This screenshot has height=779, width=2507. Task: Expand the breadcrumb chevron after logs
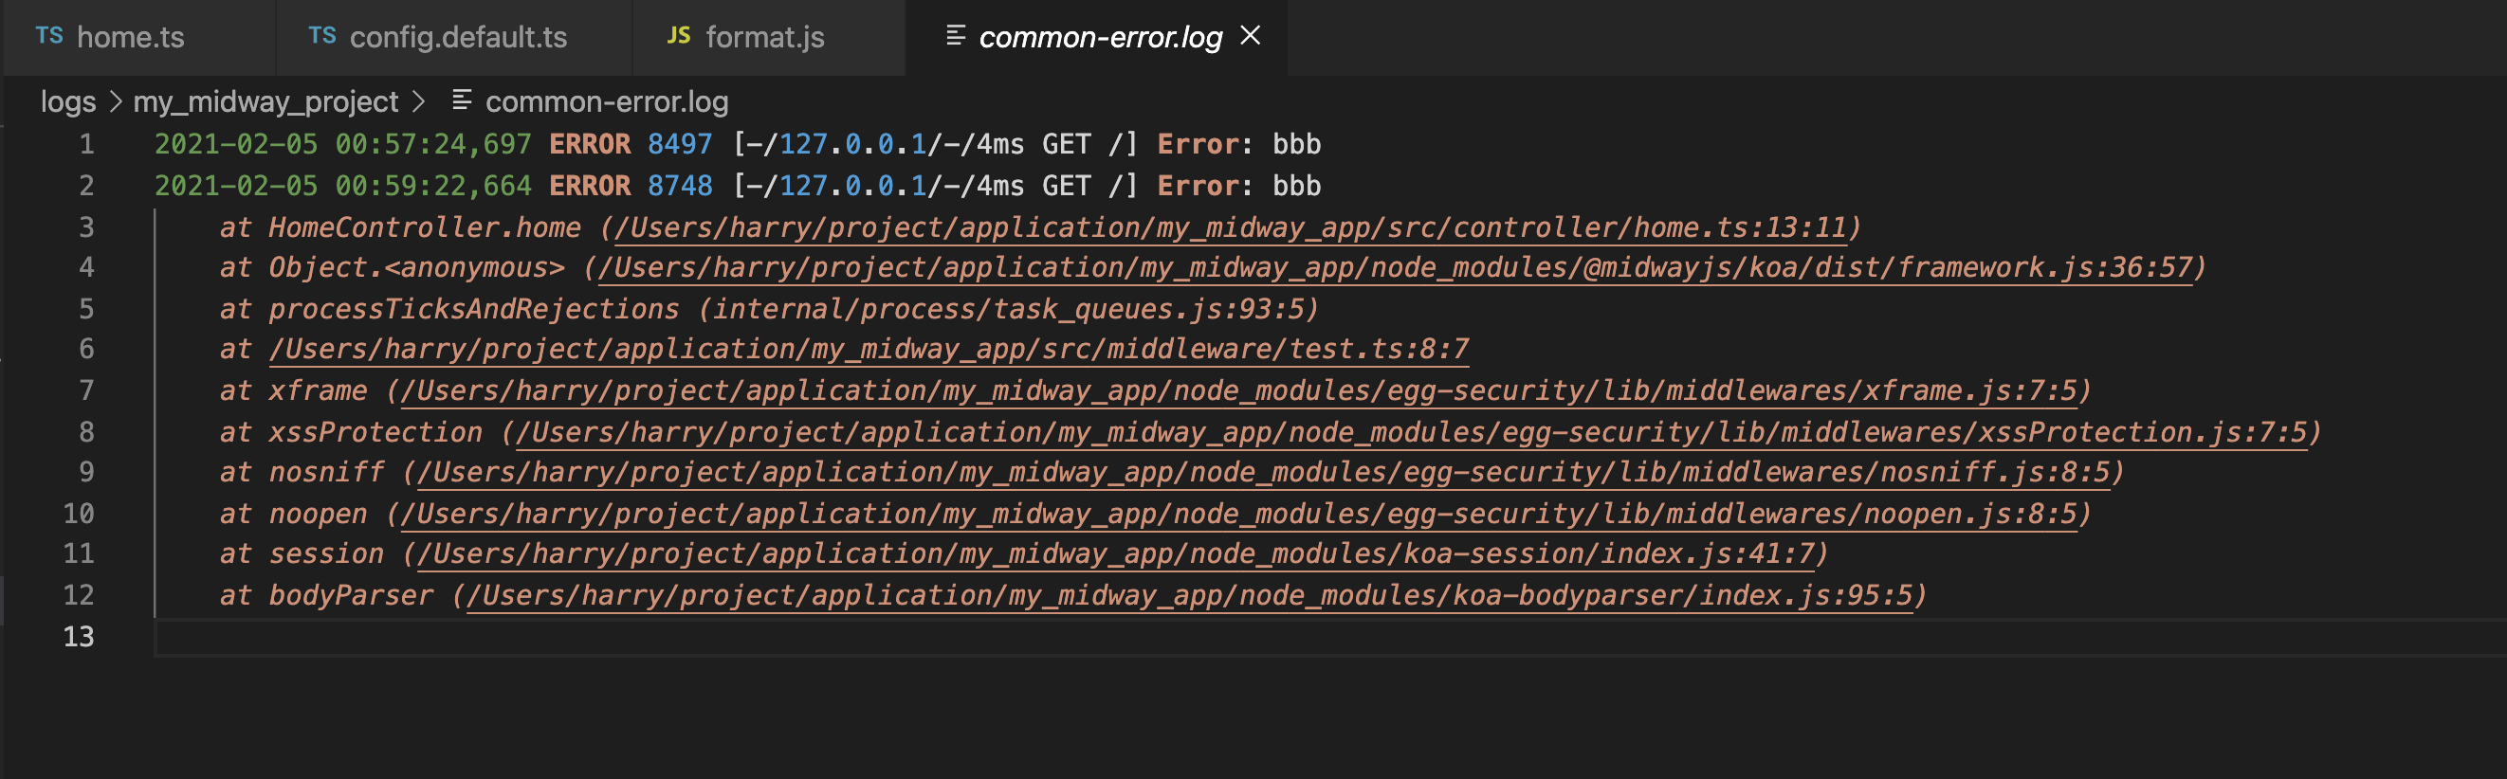pyautogui.click(x=115, y=101)
